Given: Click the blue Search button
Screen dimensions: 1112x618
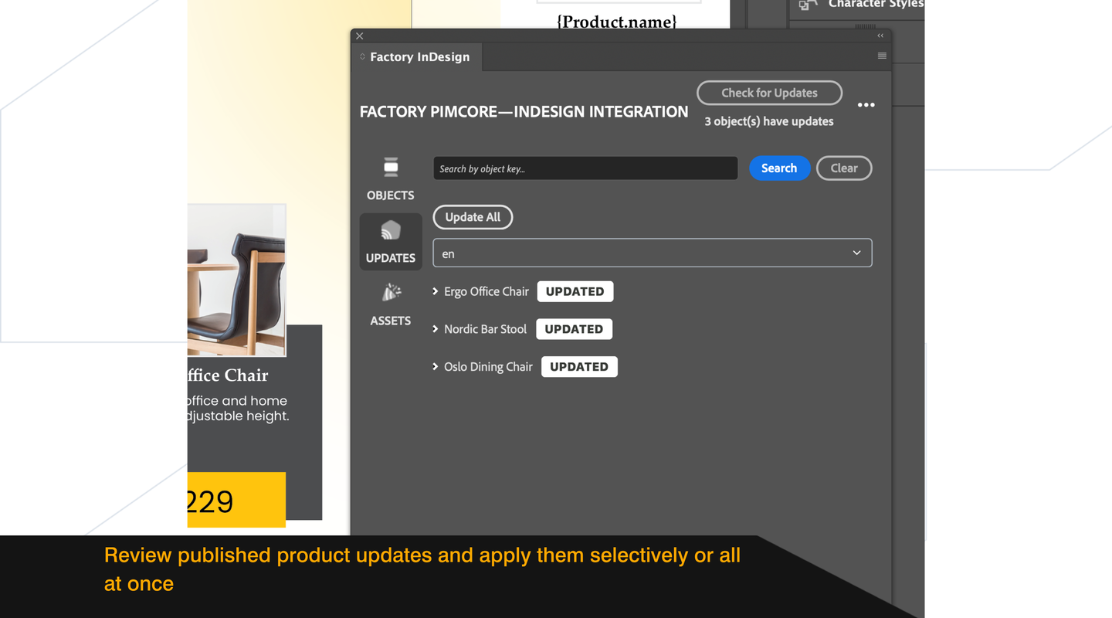Looking at the screenshot, I should pyautogui.click(x=779, y=168).
